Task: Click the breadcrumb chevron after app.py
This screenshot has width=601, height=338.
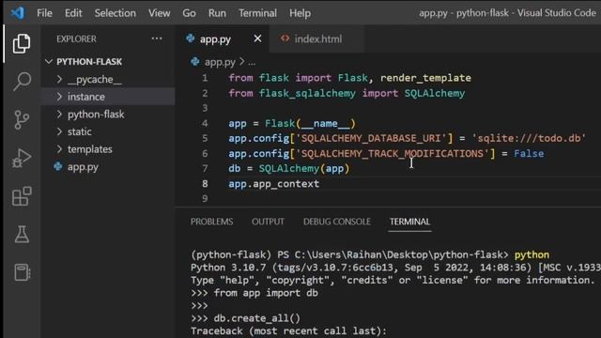Action: tap(242, 61)
